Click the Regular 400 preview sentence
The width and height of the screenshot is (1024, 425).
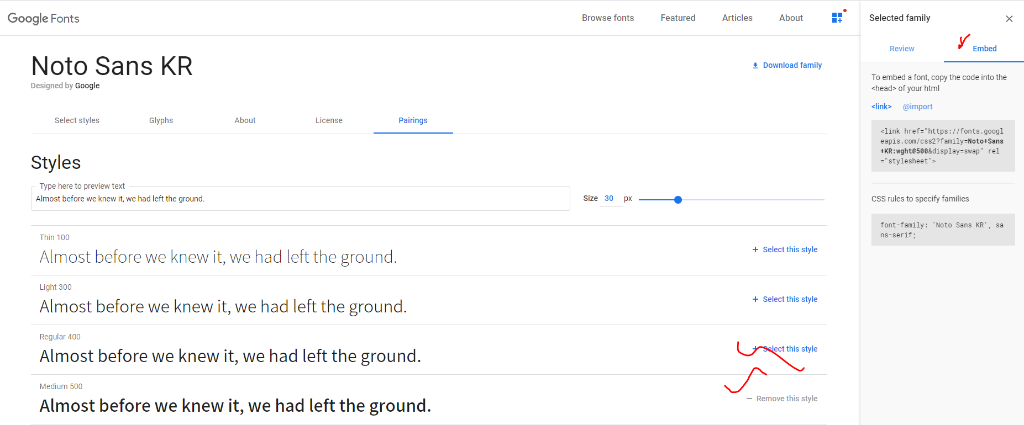(230, 357)
